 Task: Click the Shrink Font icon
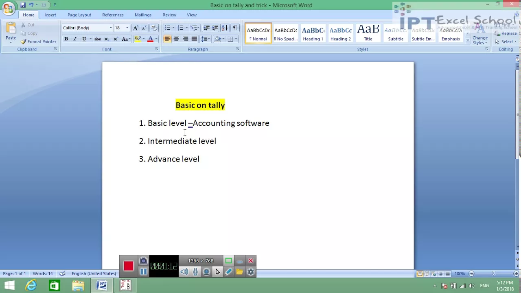coord(144,28)
